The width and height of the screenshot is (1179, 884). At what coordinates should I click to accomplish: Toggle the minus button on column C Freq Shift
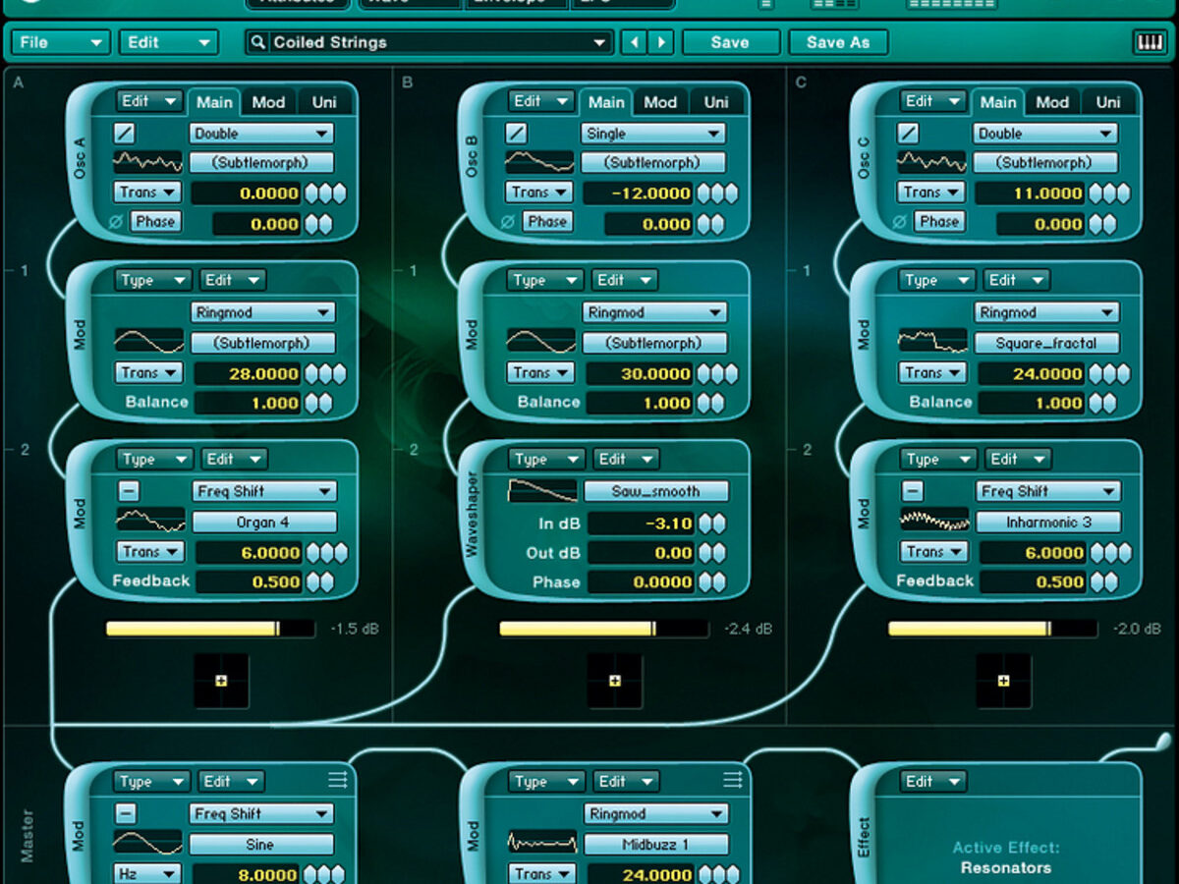click(x=913, y=491)
